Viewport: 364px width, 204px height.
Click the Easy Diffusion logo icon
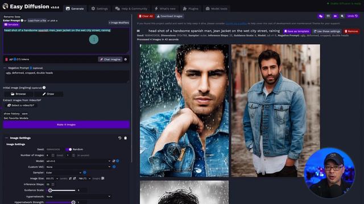[5, 6]
